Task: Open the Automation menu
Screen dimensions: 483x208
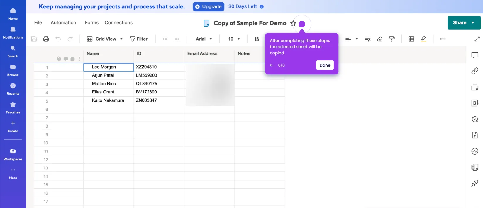Action: point(63,23)
